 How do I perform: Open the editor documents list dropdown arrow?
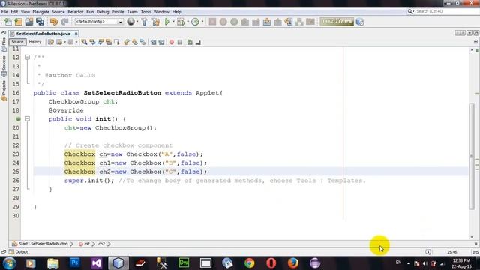tap(469, 33)
